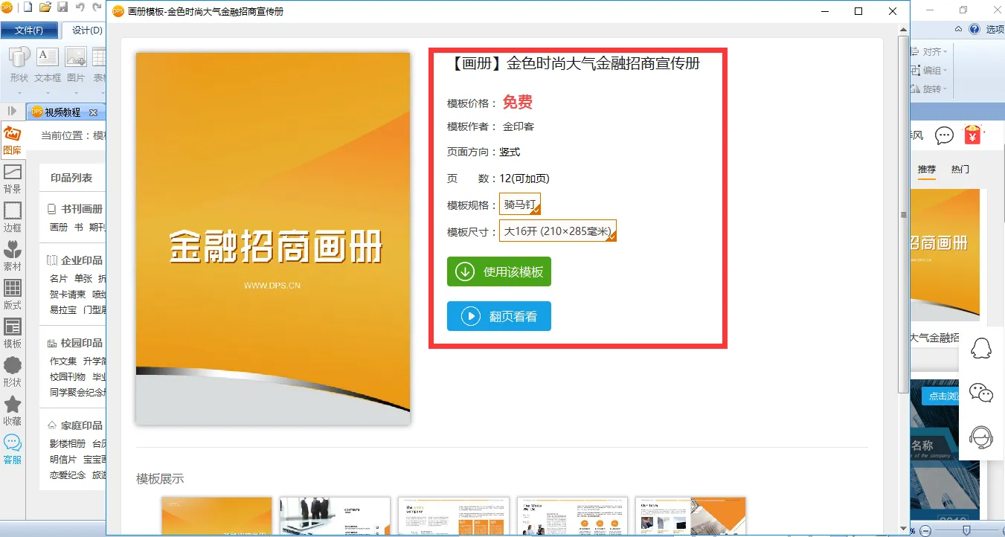This screenshot has width=1005, height=537.
Task: Click the 金融招商画册 cover preview image
Action: coord(273,238)
